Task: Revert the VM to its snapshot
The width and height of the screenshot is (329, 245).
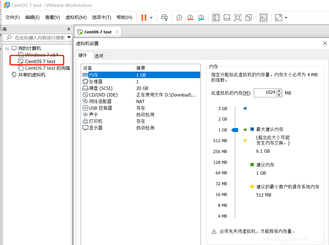Action: tap(190, 18)
